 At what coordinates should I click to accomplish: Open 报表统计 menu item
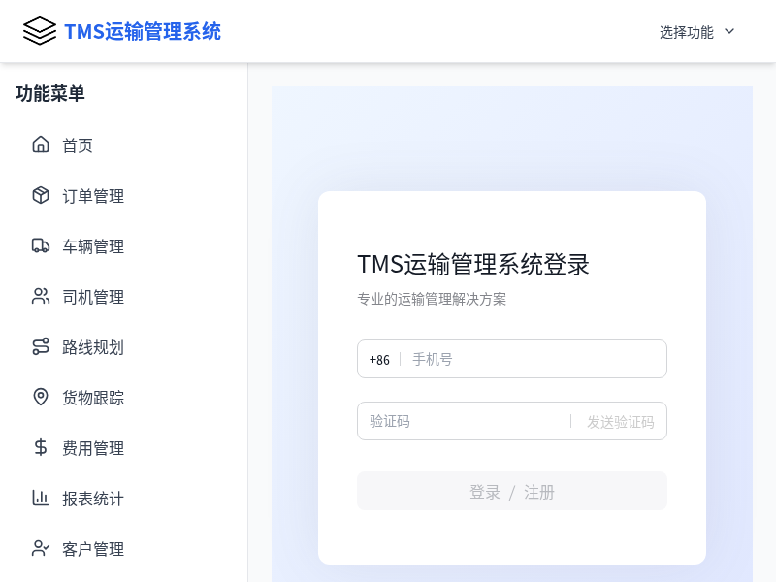pyautogui.click(x=124, y=499)
